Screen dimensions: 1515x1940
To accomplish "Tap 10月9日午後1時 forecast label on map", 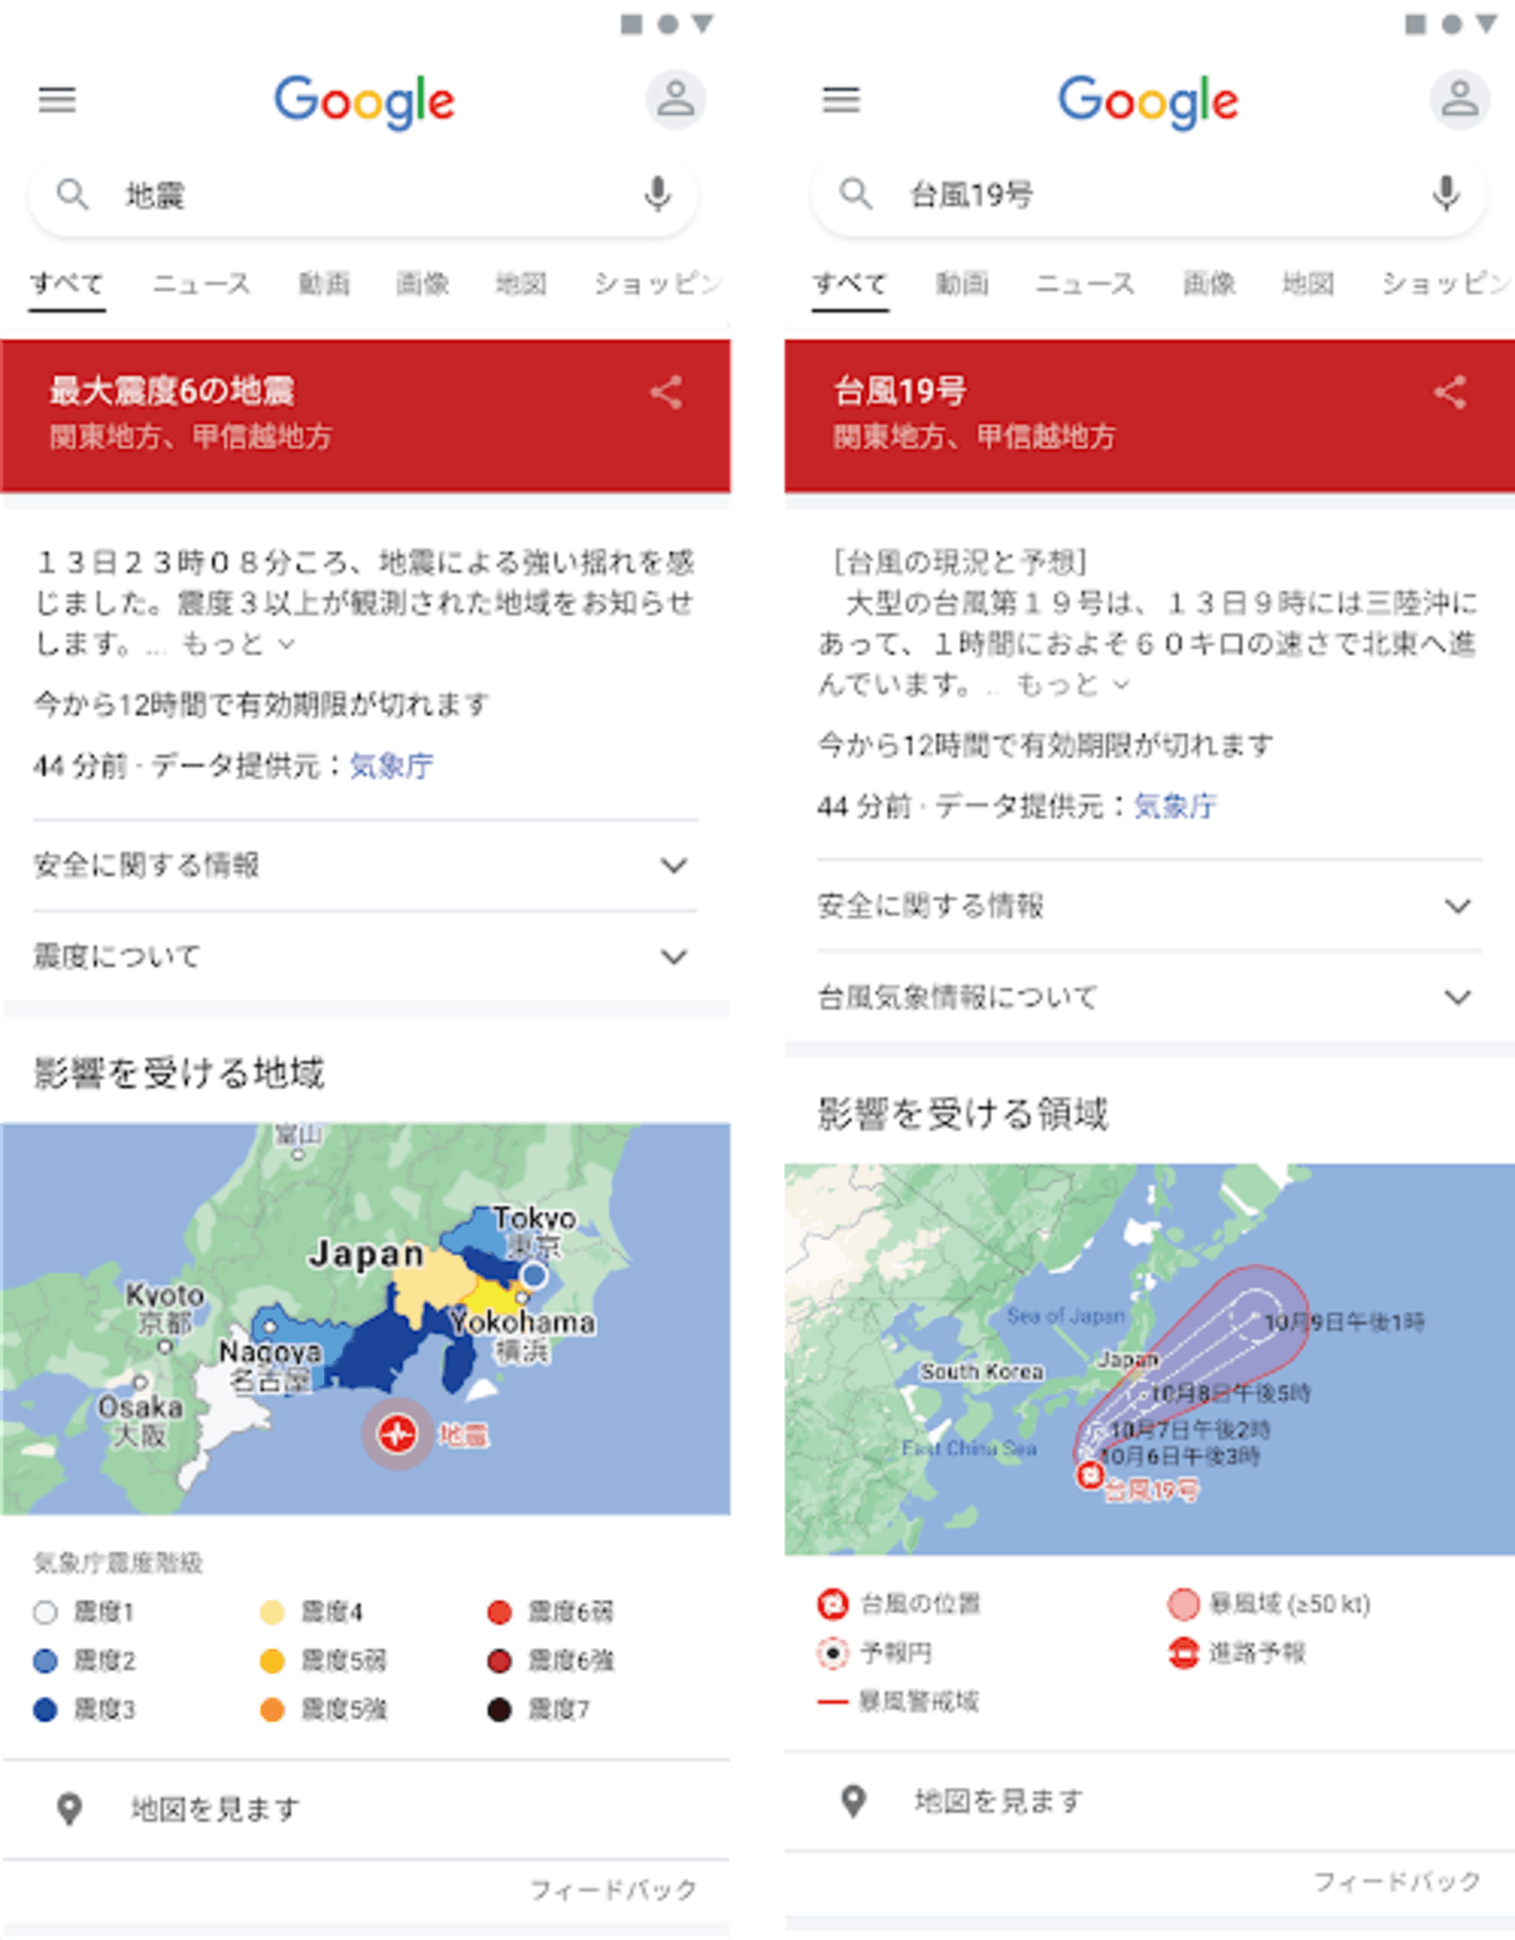I will click(x=1345, y=1322).
